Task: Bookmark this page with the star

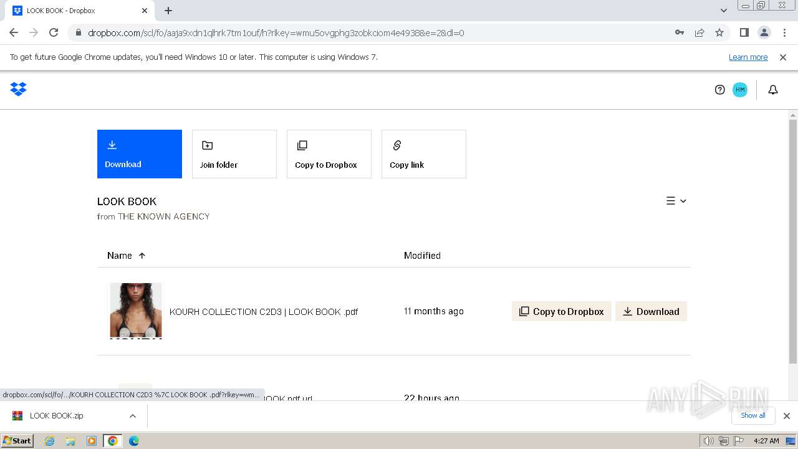Action: pos(719,32)
